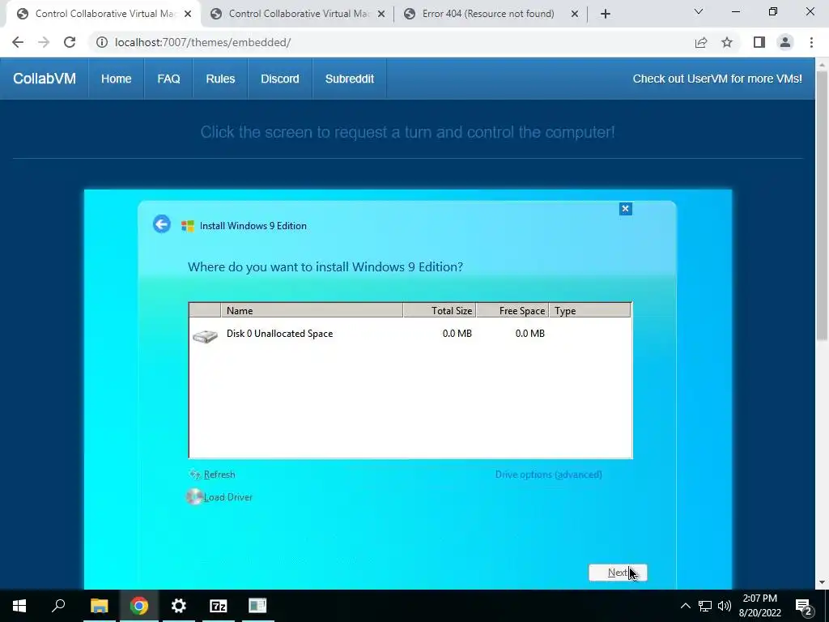This screenshot has width=829, height=622.
Task: Open File Explorer from taskbar
Action: pos(99,606)
